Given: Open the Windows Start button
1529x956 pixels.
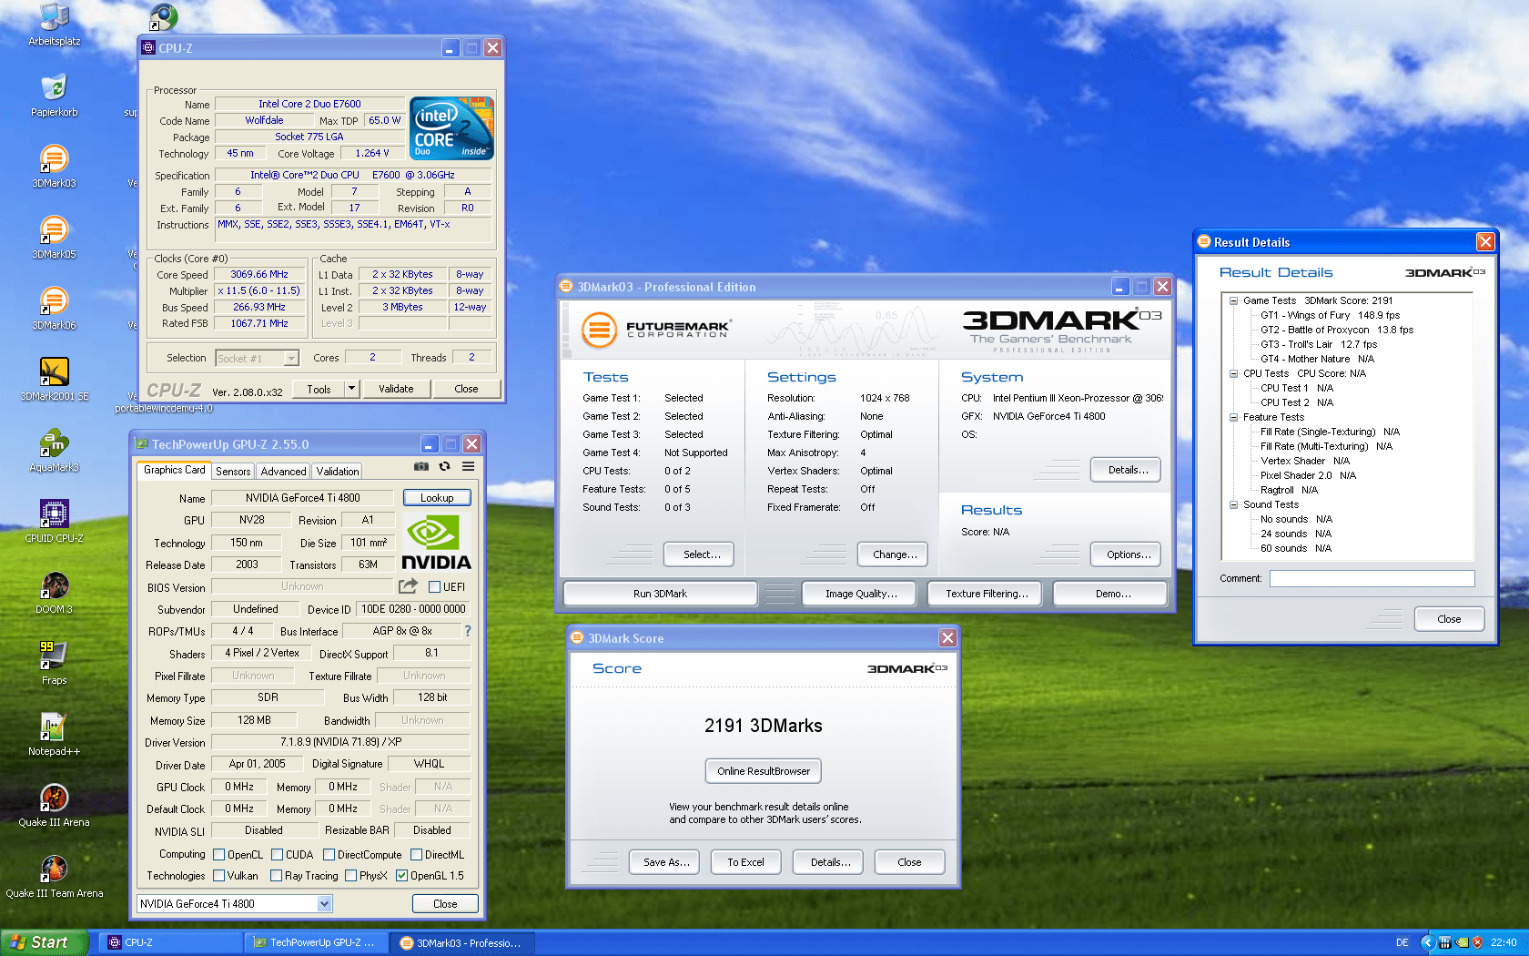Looking at the screenshot, I should coord(45,942).
